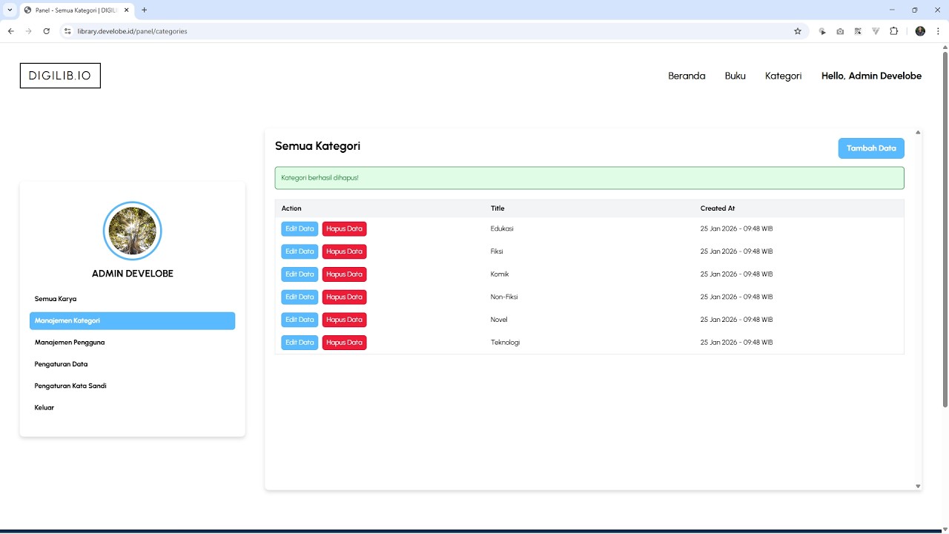Viewport: 949px width, 534px height.
Task: Click Hapus Data for the Non-Fiksi row
Action: 344,297
